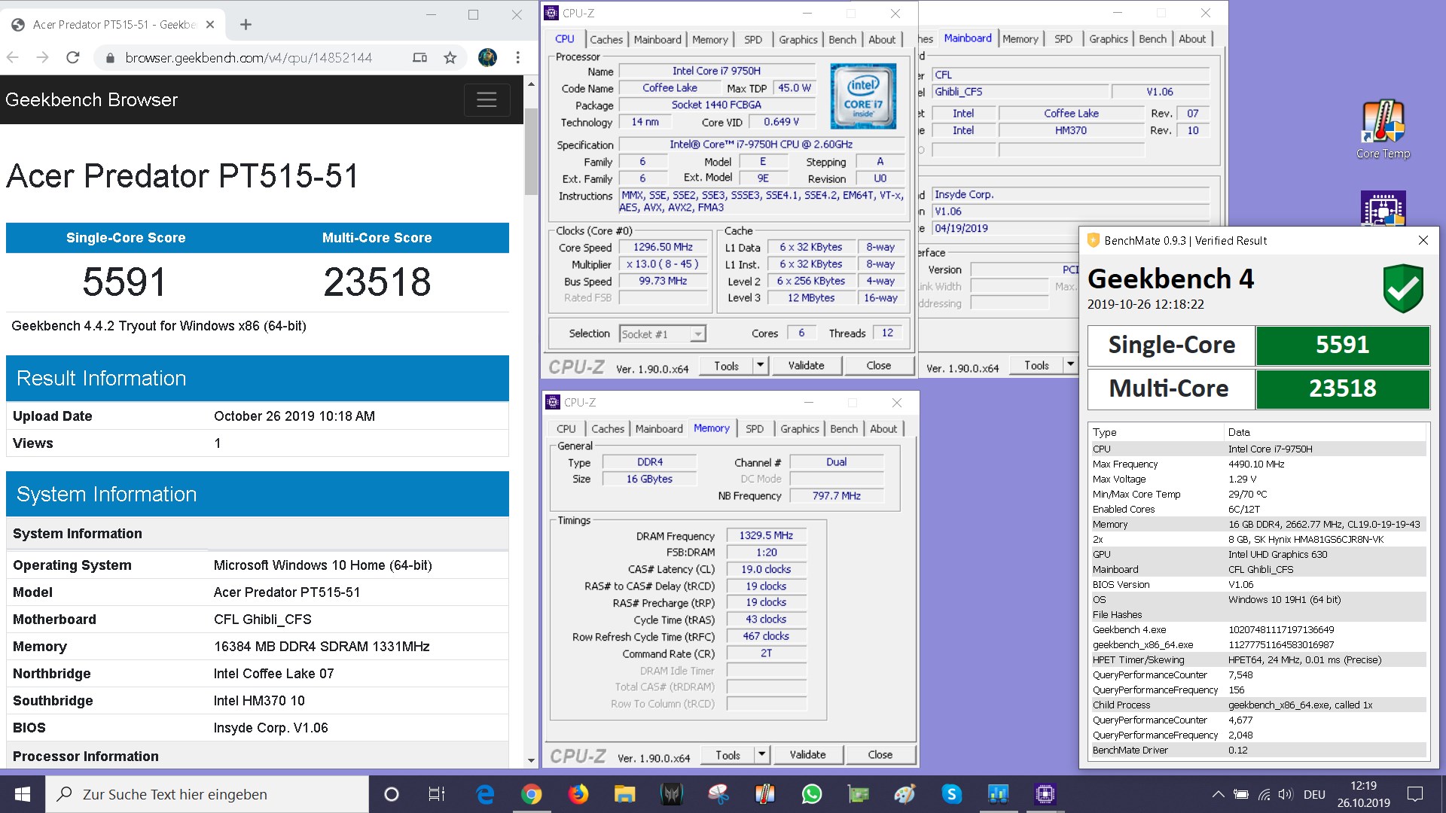Click down arrow of the Chrome page scrollbar
Image resolution: width=1446 pixels, height=813 pixels.
pyautogui.click(x=531, y=760)
